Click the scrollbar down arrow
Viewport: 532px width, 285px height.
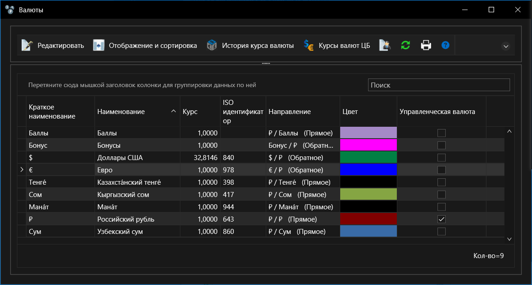point(509,239)
